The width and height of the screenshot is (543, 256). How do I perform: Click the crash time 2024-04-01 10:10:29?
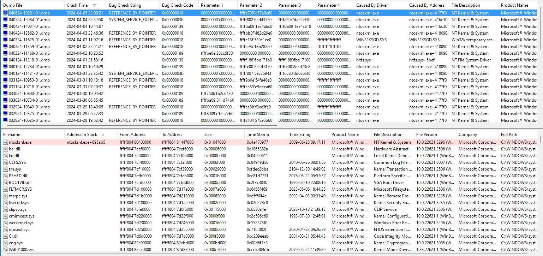[85, 66]
